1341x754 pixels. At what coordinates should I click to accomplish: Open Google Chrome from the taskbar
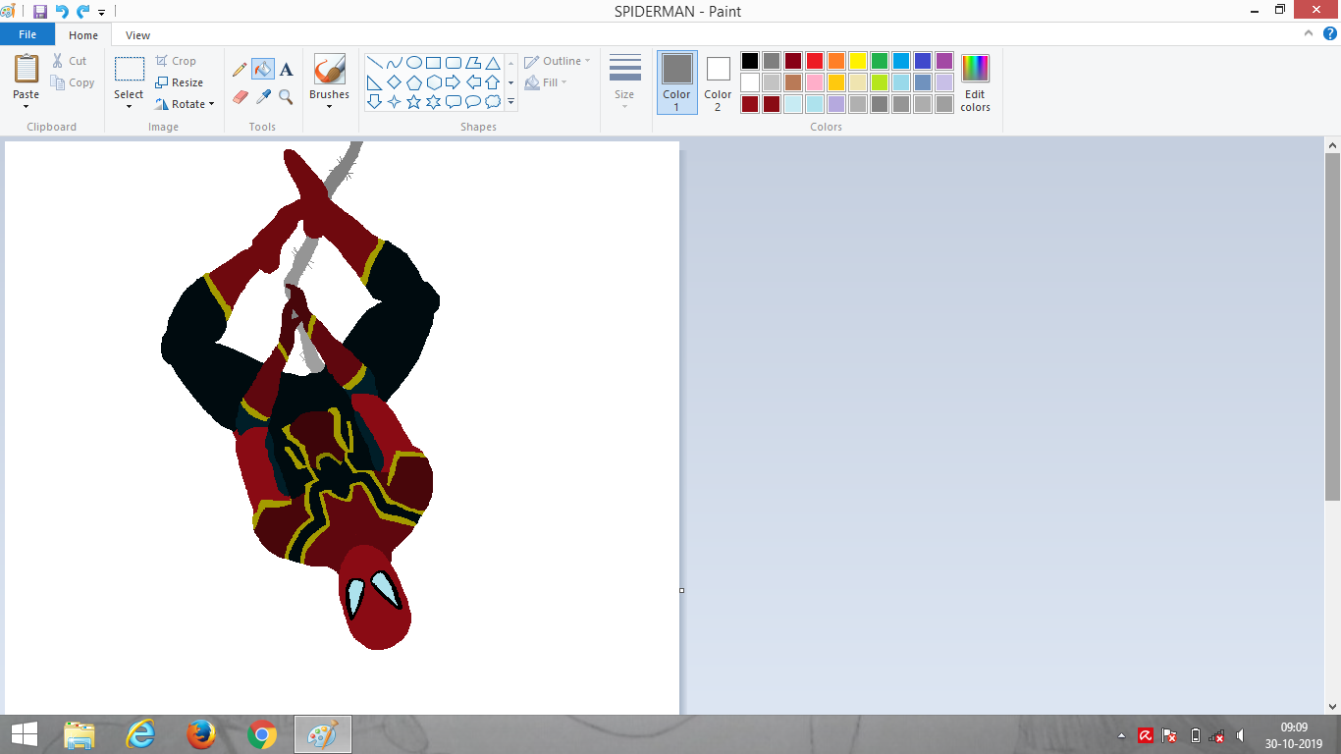tap(262, 734)
